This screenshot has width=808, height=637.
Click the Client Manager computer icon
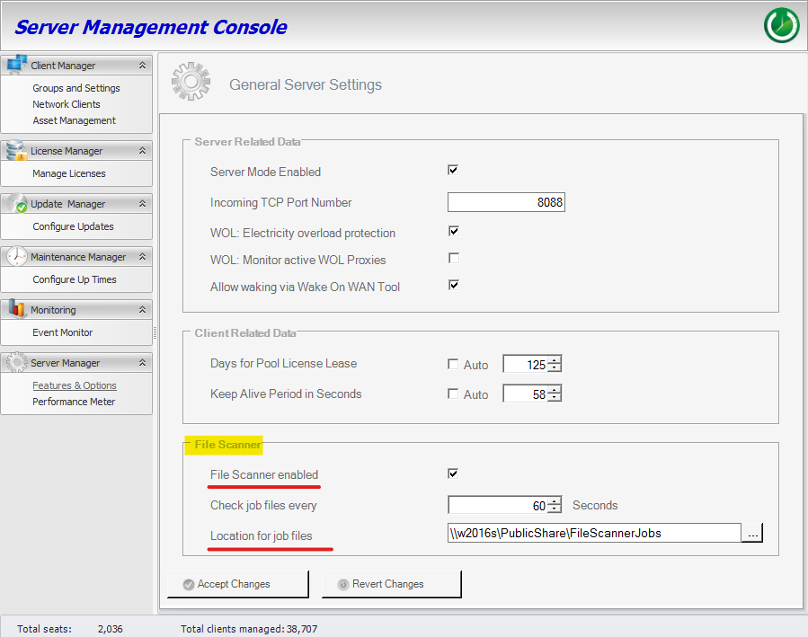point(16,65)
